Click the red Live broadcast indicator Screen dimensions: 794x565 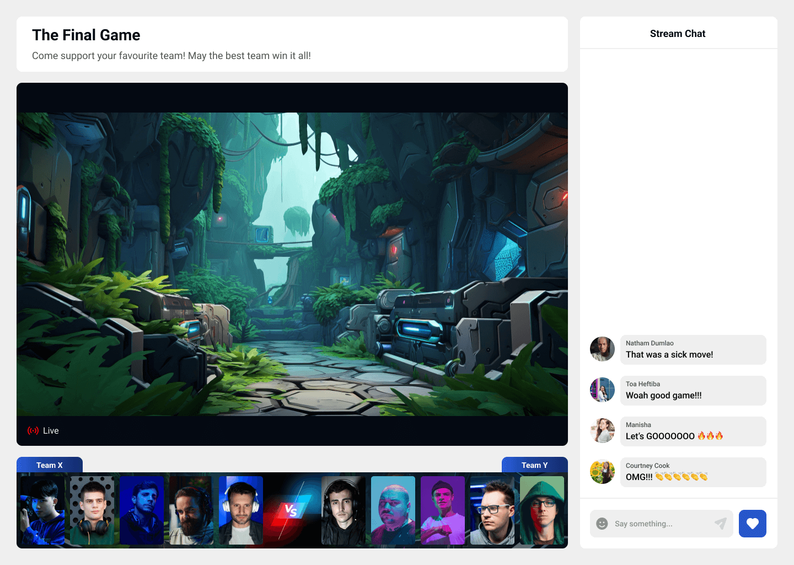pyautogui.click(x=33, y=431)
